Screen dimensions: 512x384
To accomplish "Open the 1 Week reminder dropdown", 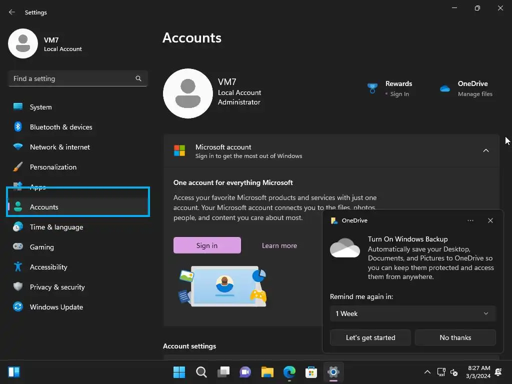I will (x=412, y=313).
